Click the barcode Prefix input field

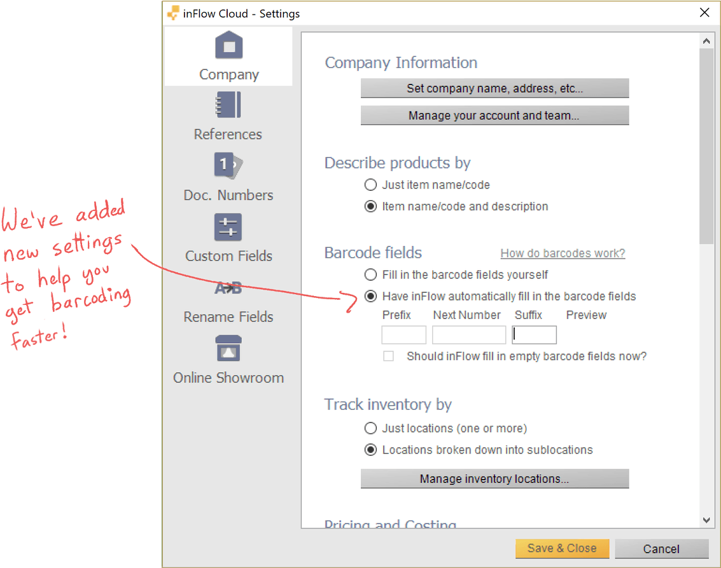(403, 335)
